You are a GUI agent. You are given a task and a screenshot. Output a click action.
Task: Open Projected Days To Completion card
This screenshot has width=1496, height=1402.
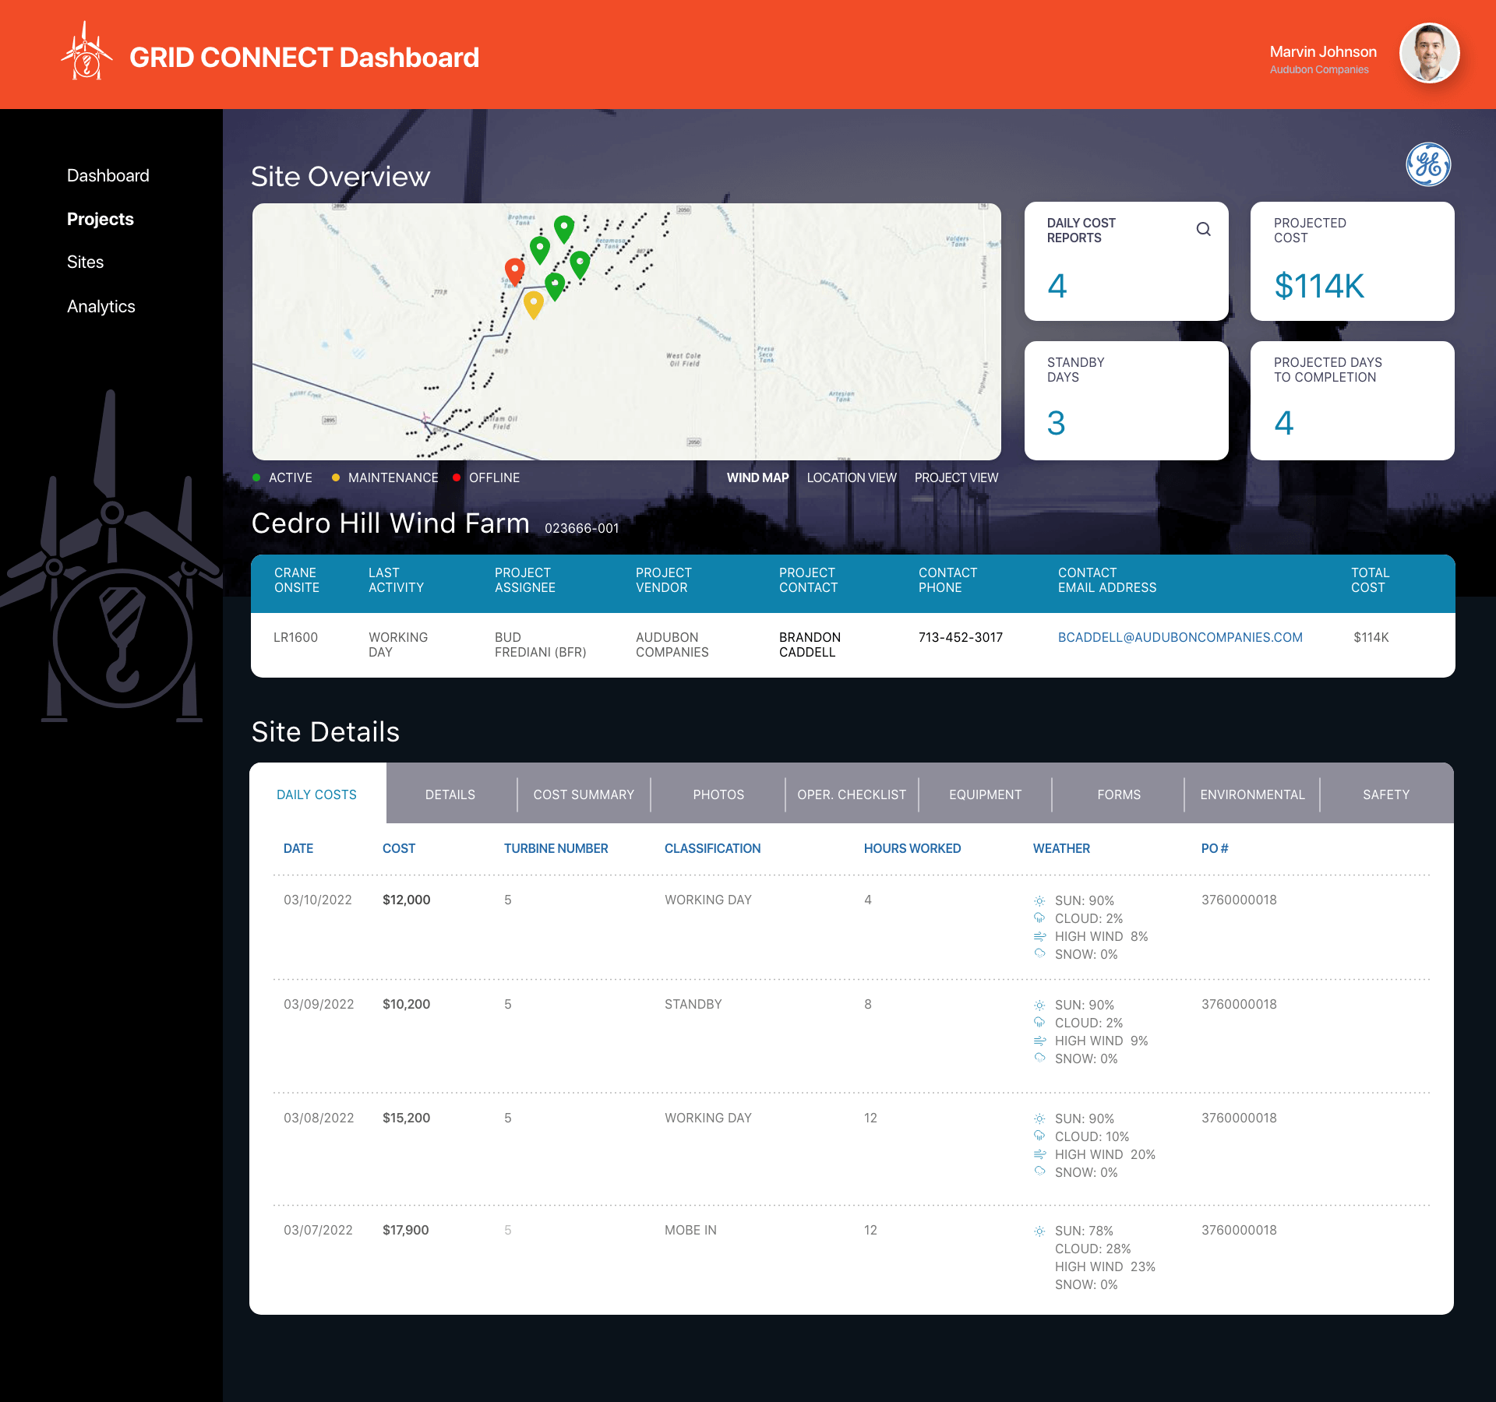coord(1352,400)
